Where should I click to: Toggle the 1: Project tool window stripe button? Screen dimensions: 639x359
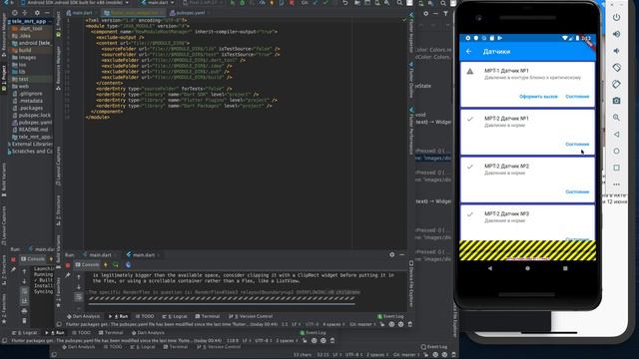point(4,79)
